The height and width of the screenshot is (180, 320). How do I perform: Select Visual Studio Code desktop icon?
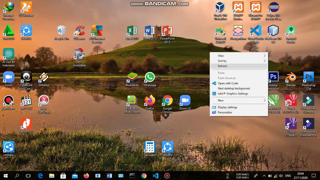[255, 34]
